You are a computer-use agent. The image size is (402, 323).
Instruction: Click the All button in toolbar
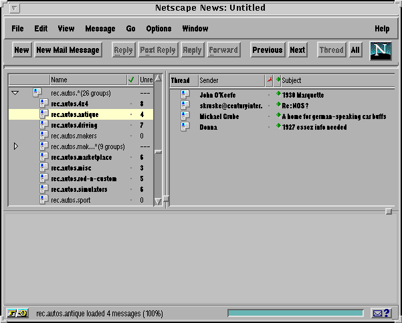coord(355,49)
